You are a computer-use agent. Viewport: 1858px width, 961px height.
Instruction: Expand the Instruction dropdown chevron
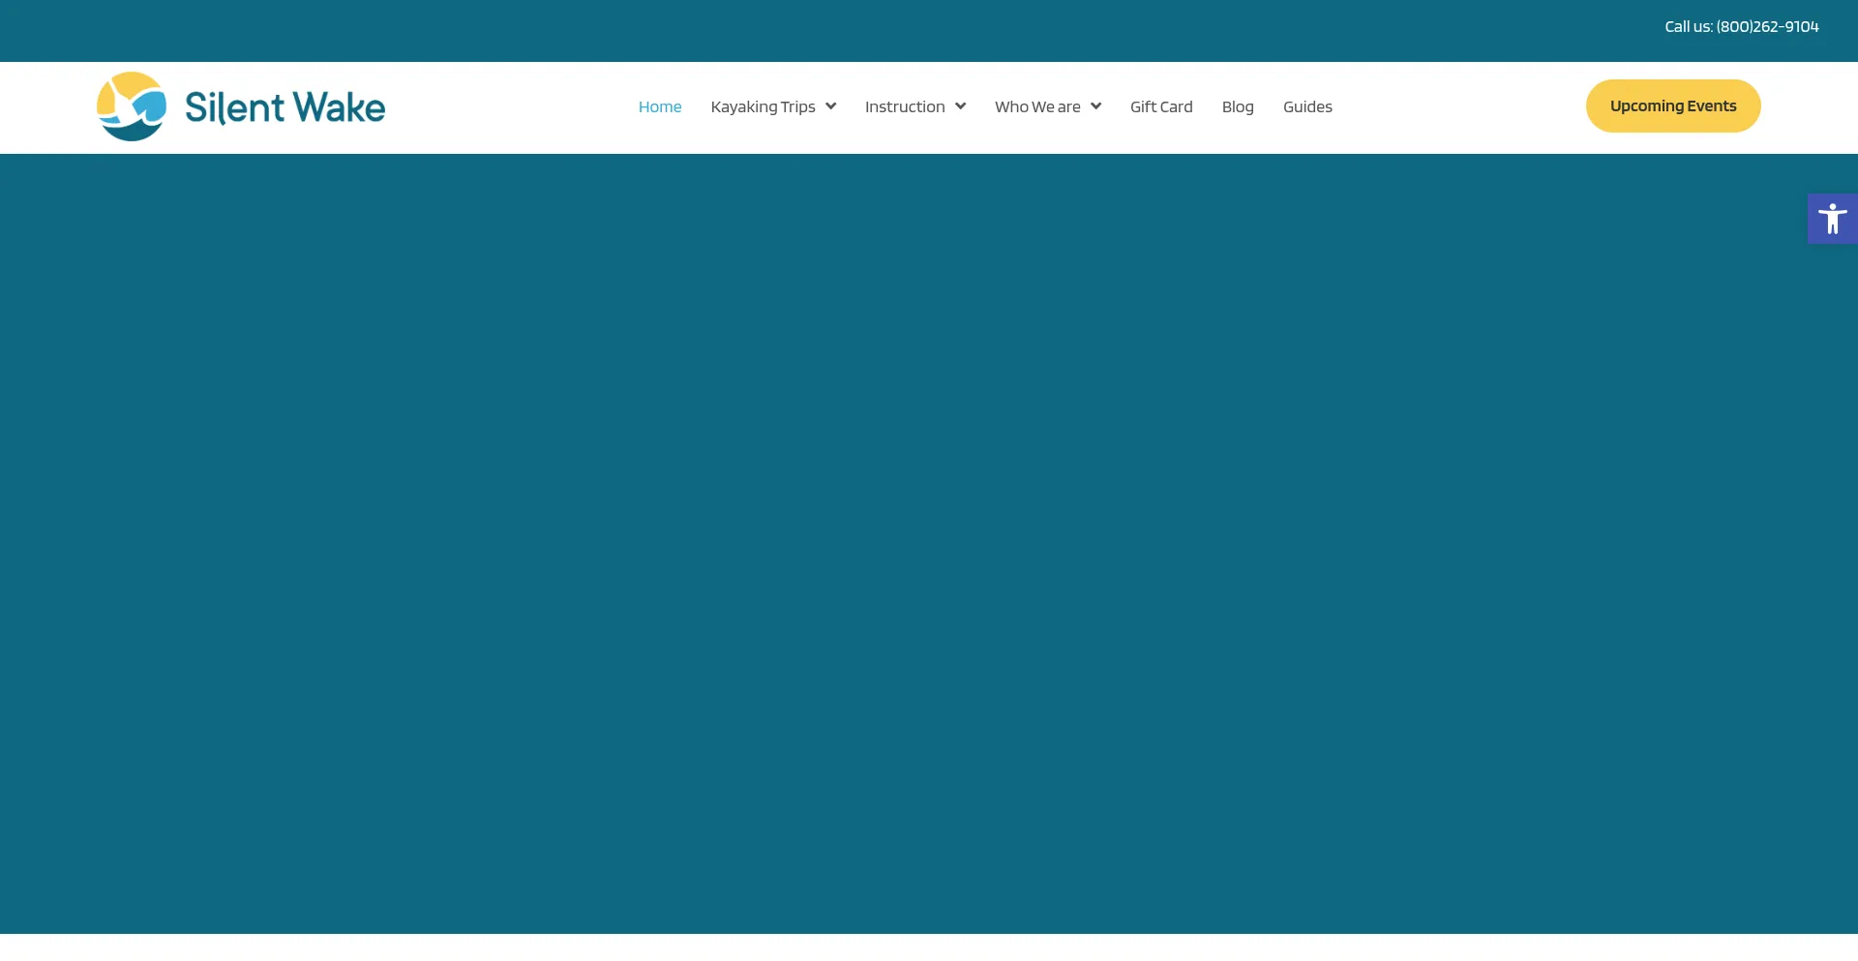point(960,106)
